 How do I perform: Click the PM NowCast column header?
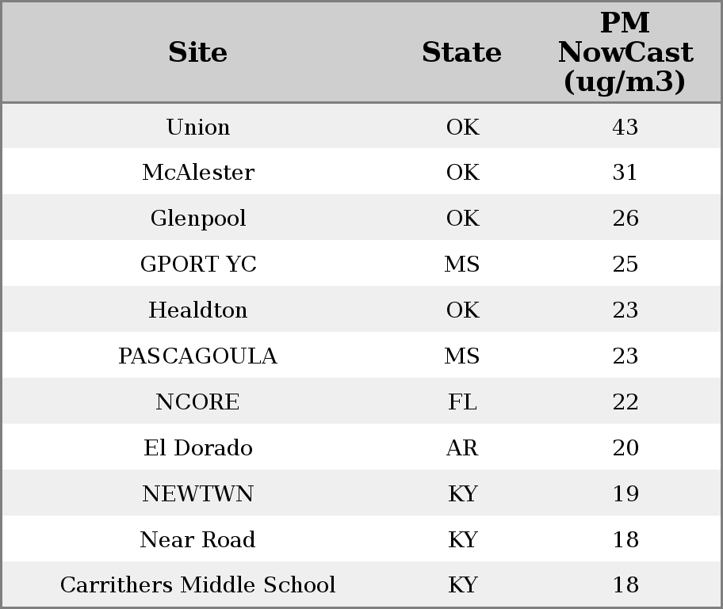(625, 52)
